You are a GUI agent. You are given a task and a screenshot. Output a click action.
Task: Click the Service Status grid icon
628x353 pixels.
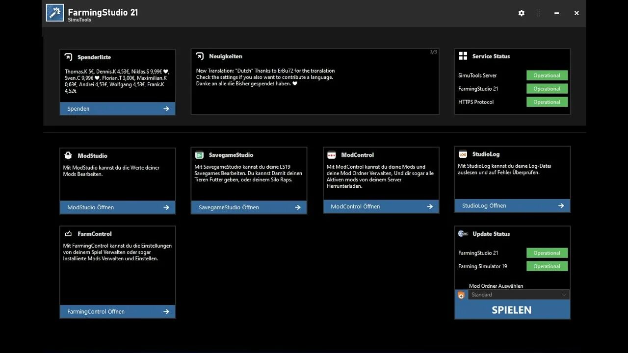point(463,56)
